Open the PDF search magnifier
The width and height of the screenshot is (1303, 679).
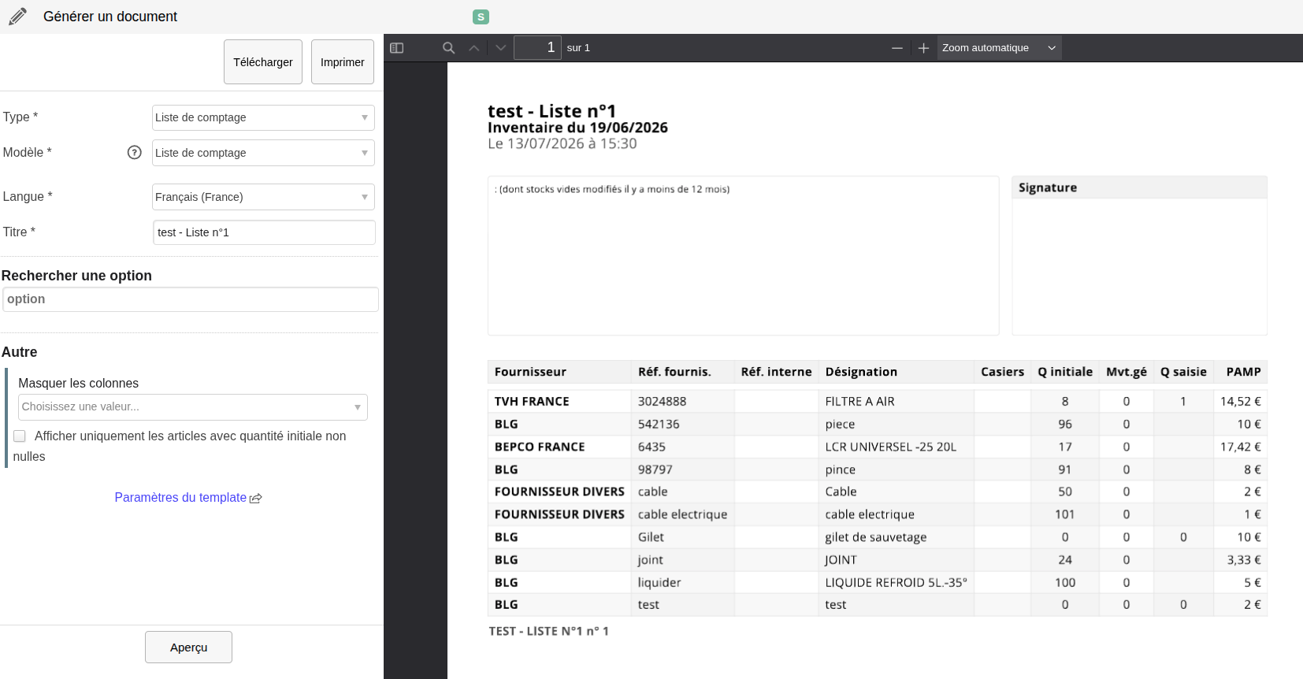coord(449,48)
